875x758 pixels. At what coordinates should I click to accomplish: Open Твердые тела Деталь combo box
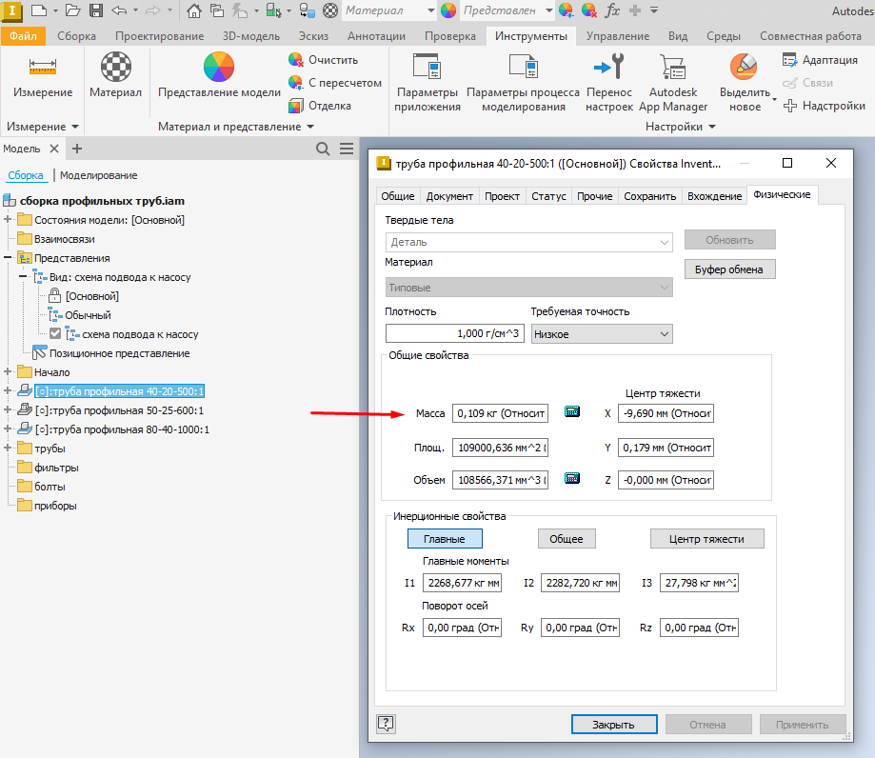coord(528,242)
